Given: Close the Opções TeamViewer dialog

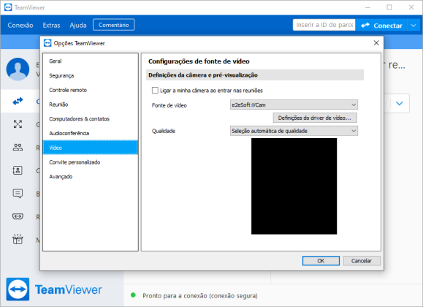Looking at the screenshot, I should (376, 43).
